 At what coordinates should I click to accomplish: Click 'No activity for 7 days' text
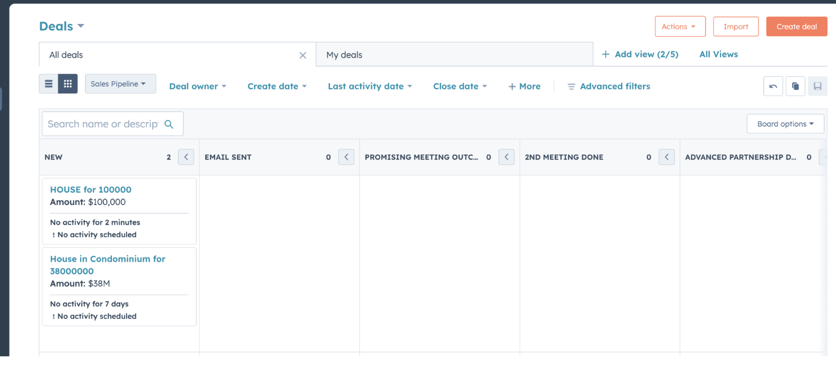pos(89,304)
